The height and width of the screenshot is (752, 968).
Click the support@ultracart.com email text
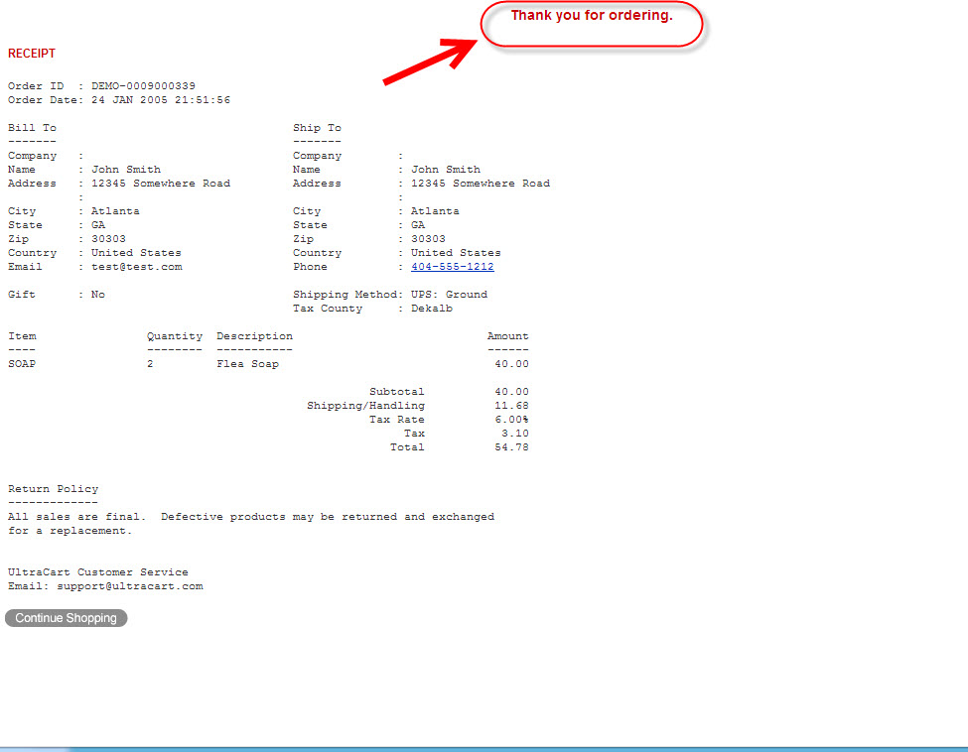click(x=130, y=586)
